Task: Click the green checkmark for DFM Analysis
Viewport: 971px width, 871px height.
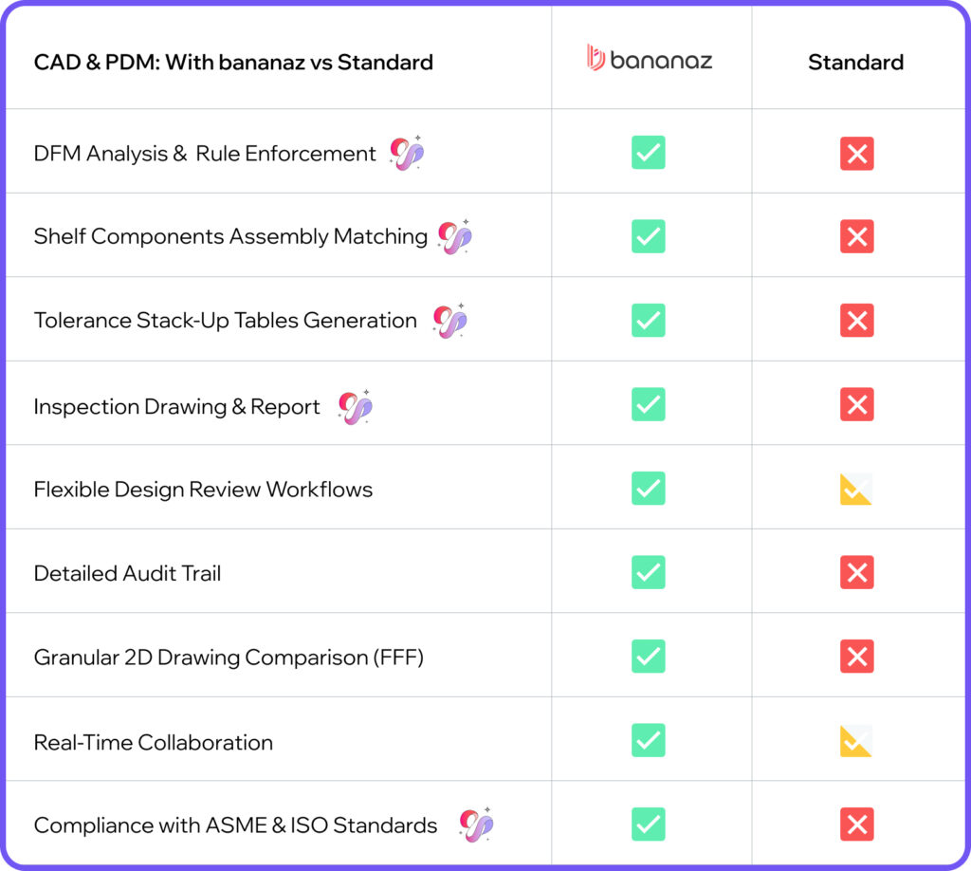Action: (x=649, y=153)
